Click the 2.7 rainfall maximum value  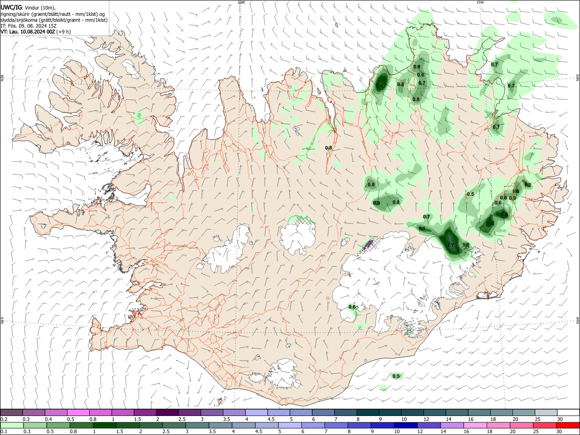pyautogui.click(x=450, y=245)
